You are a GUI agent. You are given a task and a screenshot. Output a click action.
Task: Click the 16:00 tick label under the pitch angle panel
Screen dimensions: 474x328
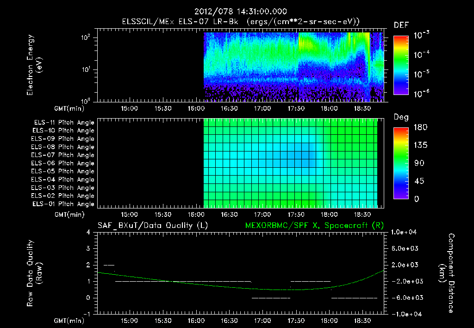pyautogui.click(x=196, y=214)
